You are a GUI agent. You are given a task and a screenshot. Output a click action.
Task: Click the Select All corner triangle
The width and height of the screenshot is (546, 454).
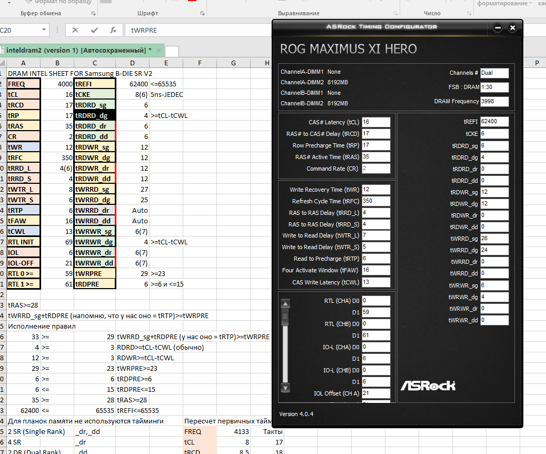coord(3,63)
